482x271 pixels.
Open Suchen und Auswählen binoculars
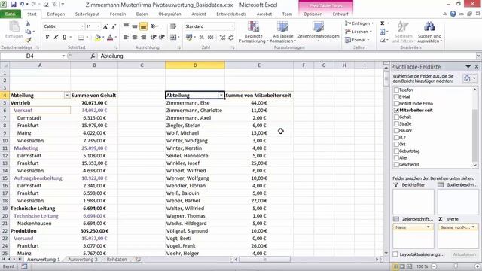pos(429,32)
